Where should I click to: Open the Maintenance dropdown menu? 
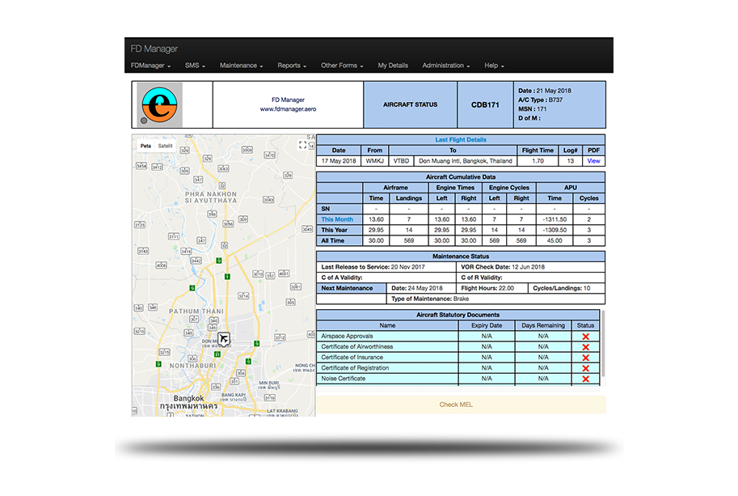(x=241, y=66)
